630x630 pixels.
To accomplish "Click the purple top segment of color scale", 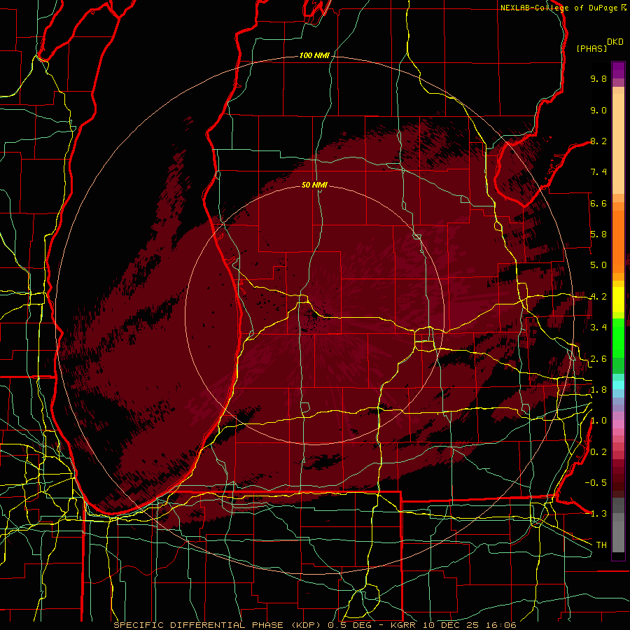I will 618,70.
